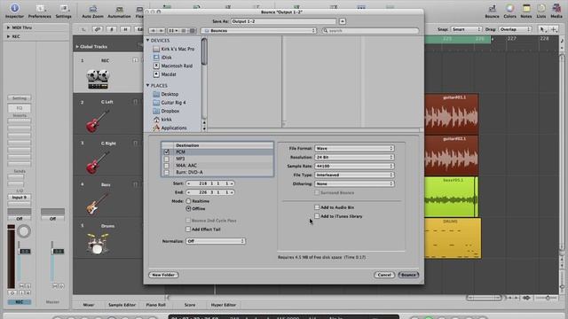Click the Input 9 channel strip button
568x319 pixels.
pos(20,198)
